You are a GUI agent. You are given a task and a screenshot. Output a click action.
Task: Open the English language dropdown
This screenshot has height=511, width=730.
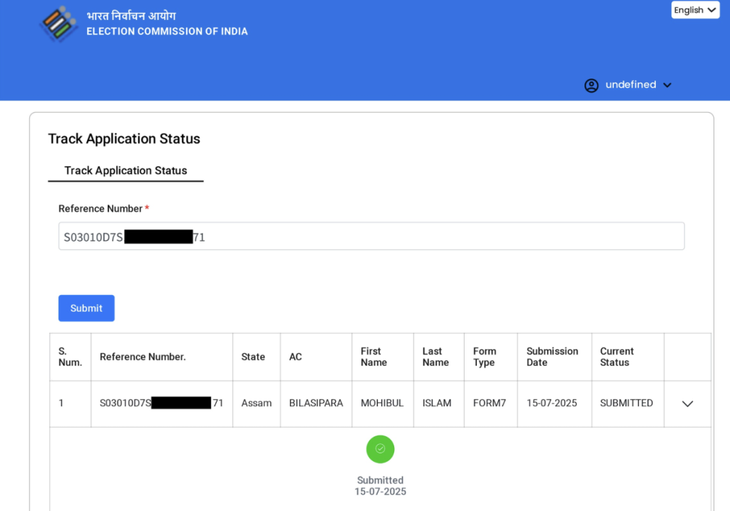(x=695, y=10)
